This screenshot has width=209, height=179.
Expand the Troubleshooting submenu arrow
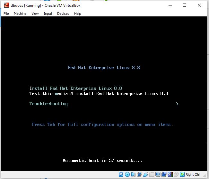point(177,104)
